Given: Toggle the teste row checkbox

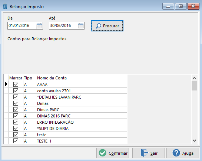Looking at the screenshot, I should pos(16,135).
